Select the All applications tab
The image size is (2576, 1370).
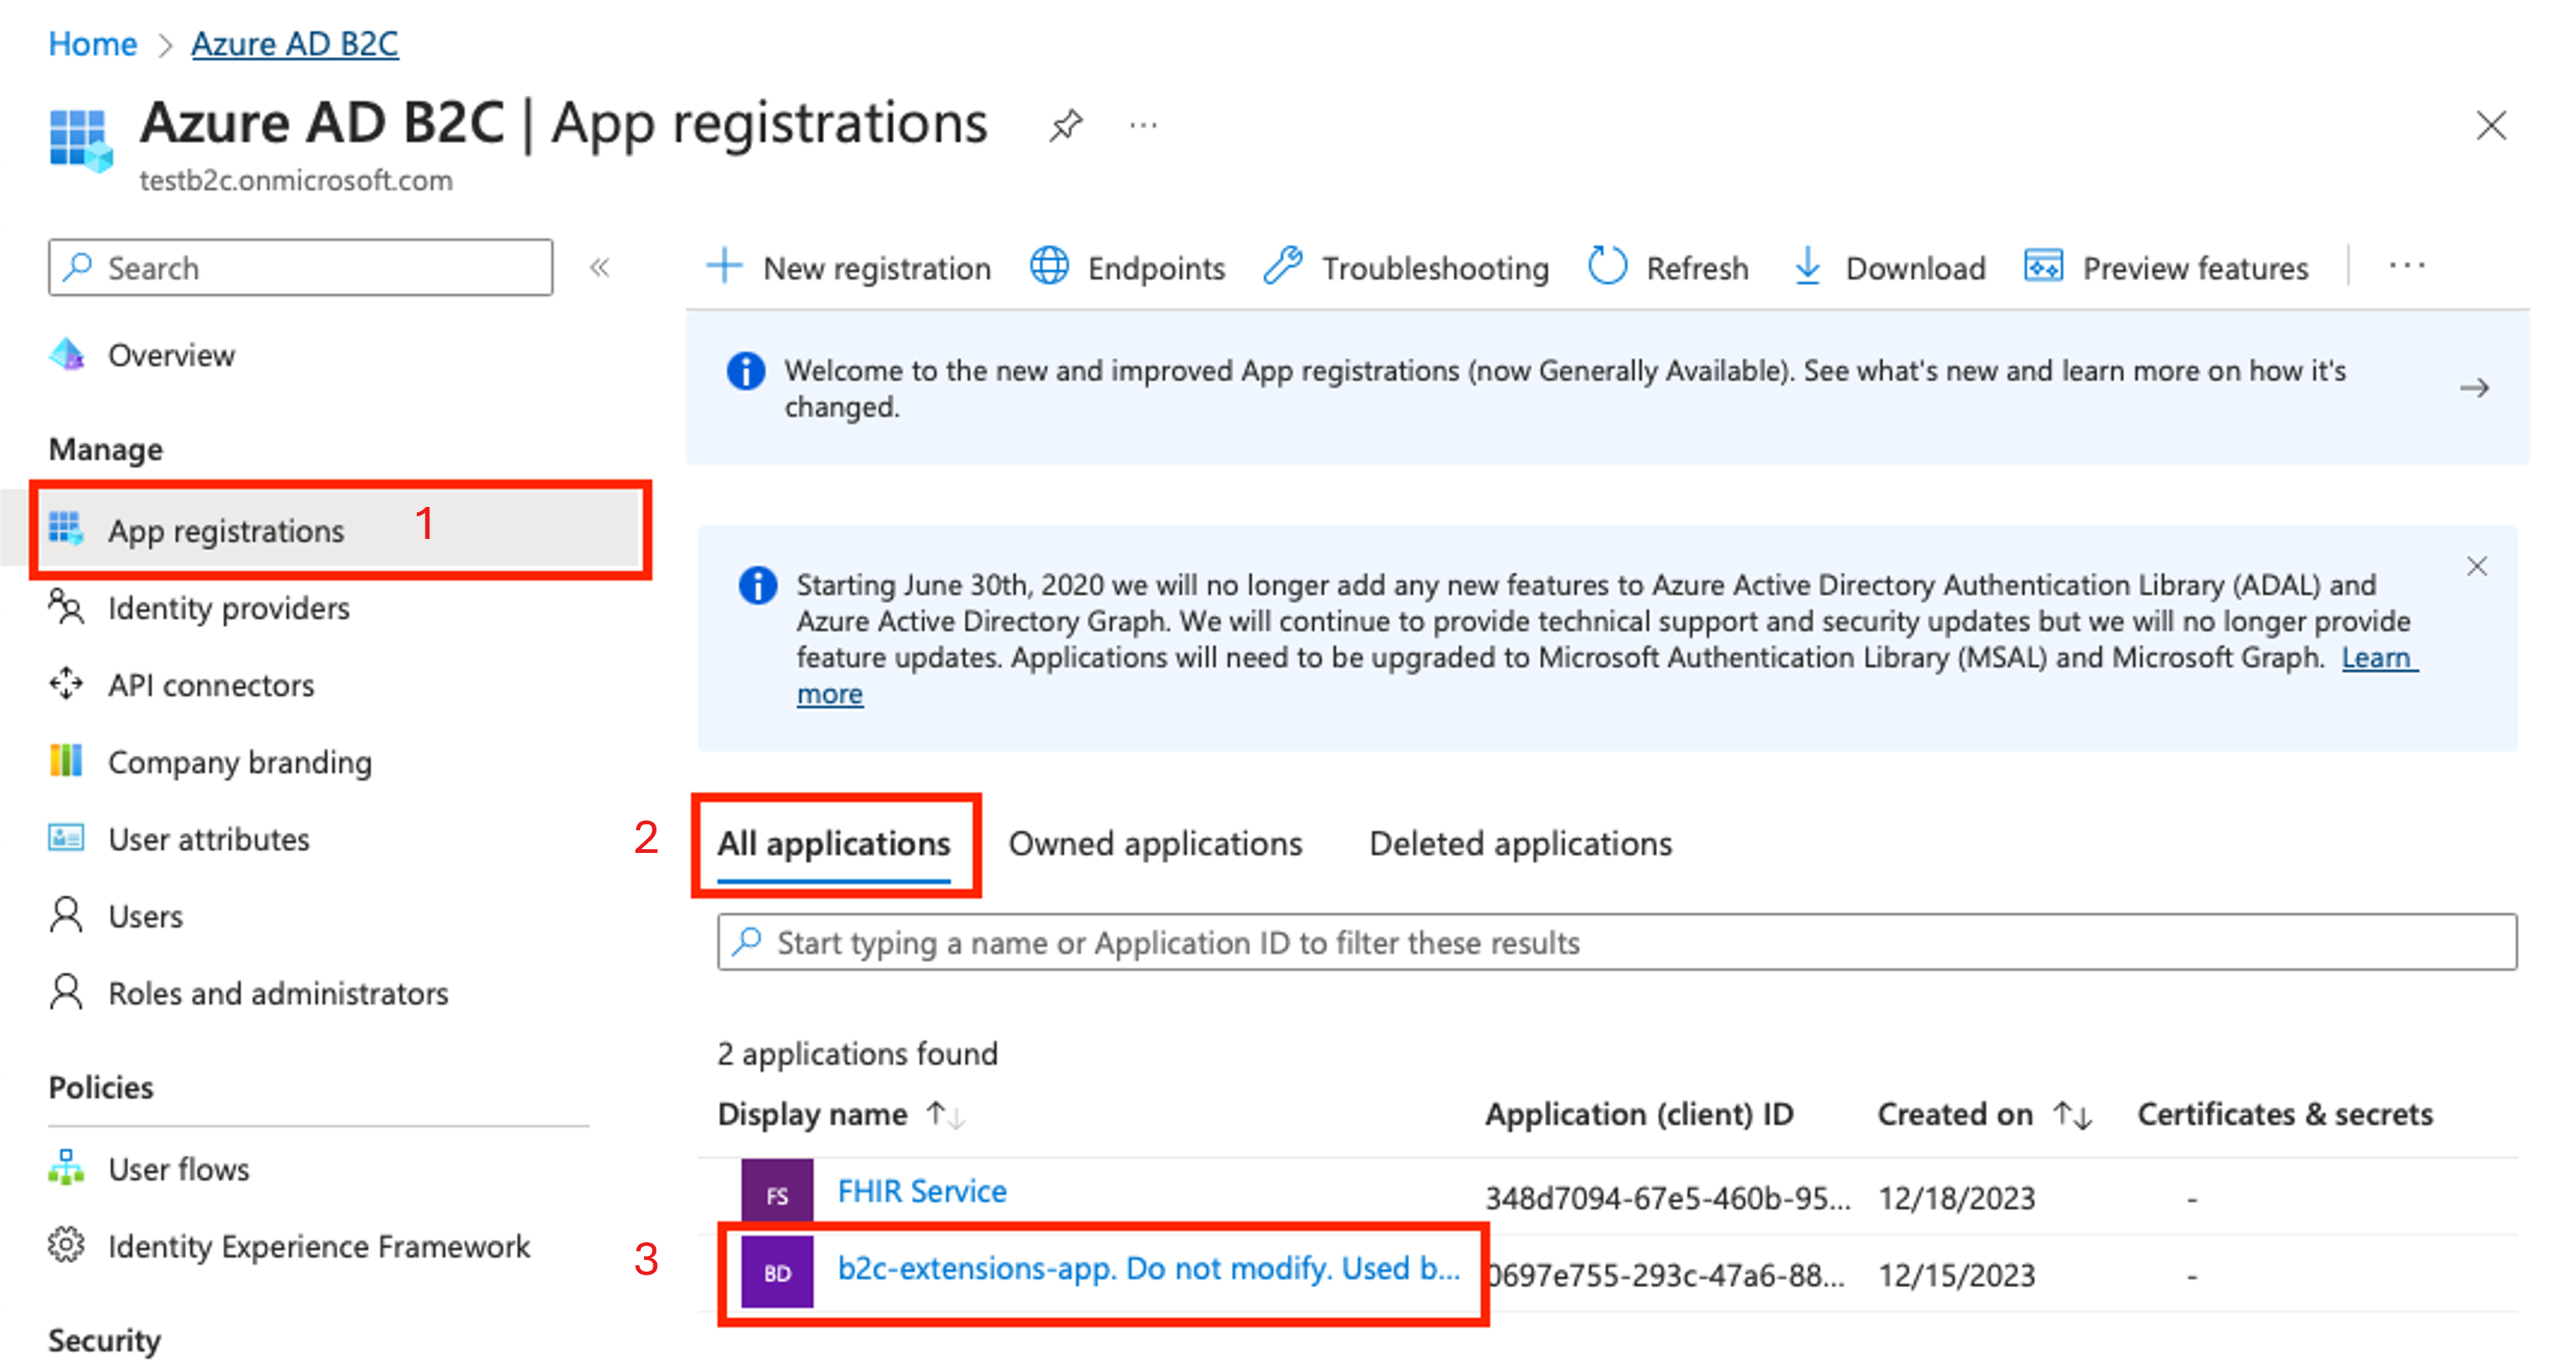[837, 842]
